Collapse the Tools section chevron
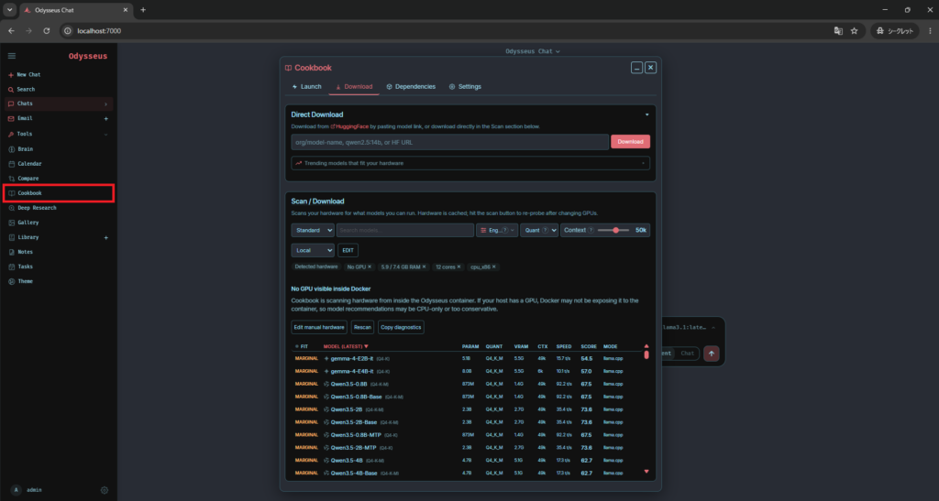 pyautogui.click(x=106, y=134)
